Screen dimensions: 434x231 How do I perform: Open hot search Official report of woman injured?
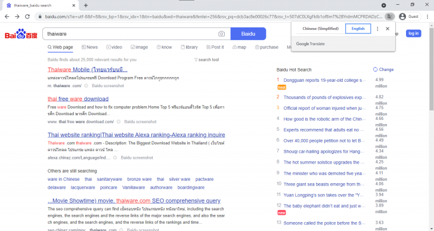[x=324, y=108]
